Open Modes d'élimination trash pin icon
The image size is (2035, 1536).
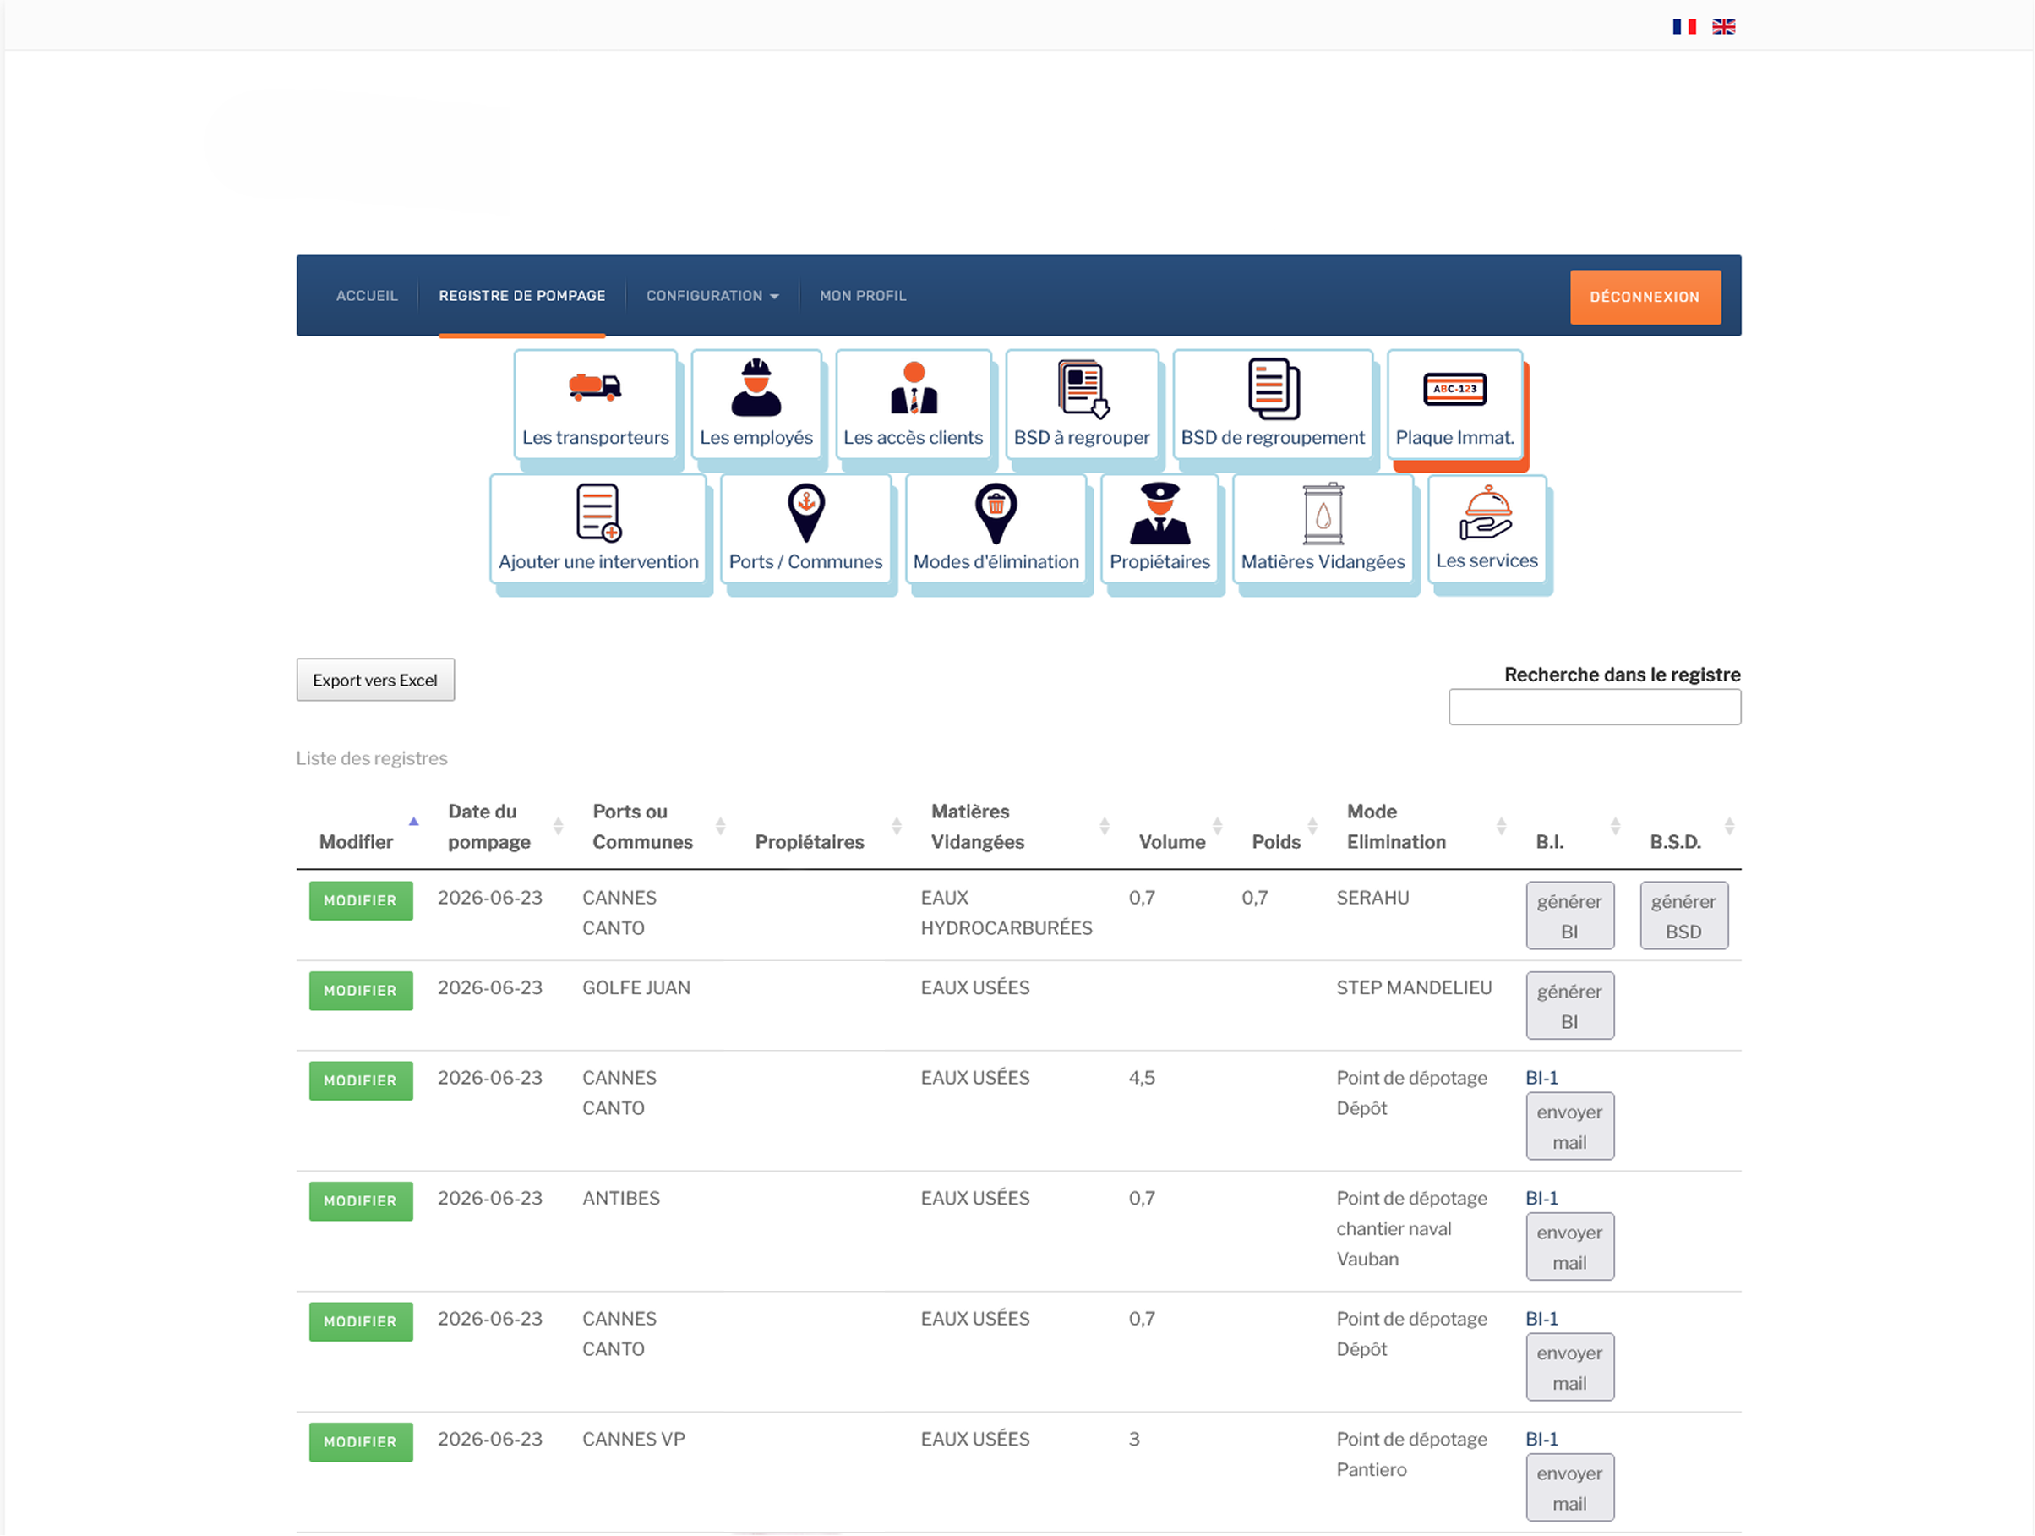996,528
